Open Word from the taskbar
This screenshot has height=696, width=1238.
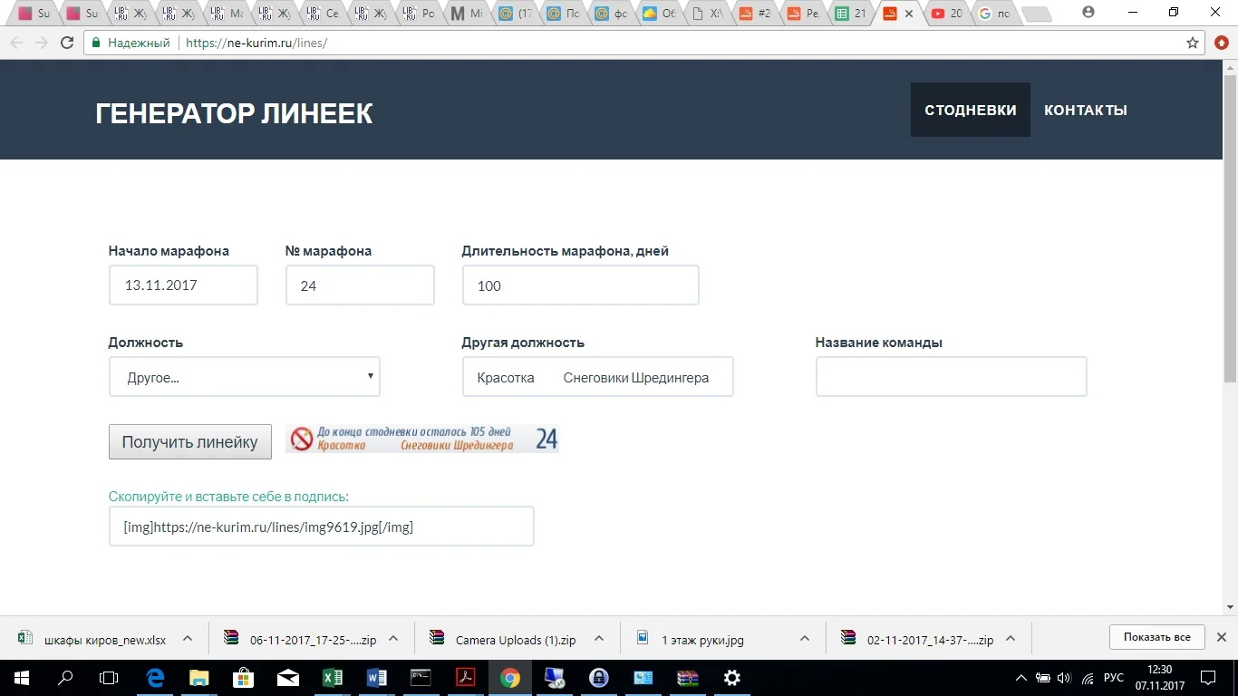click(377, 677)
